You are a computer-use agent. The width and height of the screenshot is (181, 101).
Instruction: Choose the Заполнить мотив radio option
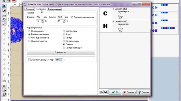(29, 41)
